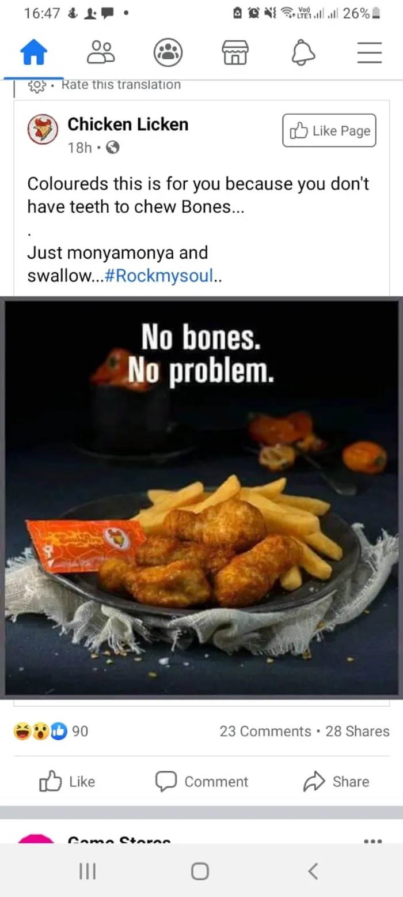Image resolution: width=403 pixels, height=897 pixels.
Task: Tap the Android back navigation button
Action: (x=313, y=870)
